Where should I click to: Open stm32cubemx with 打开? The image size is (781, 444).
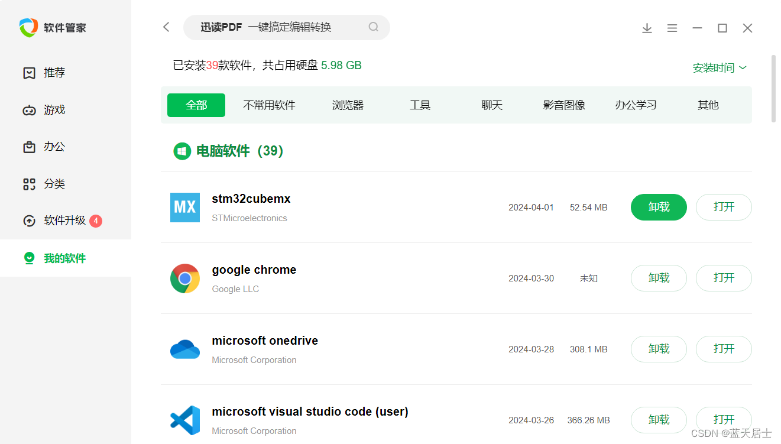point(724,207)
